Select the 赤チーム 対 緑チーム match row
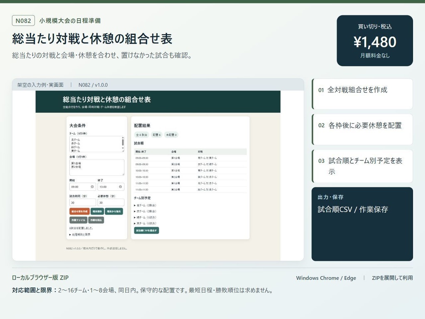 click(190, 164)
